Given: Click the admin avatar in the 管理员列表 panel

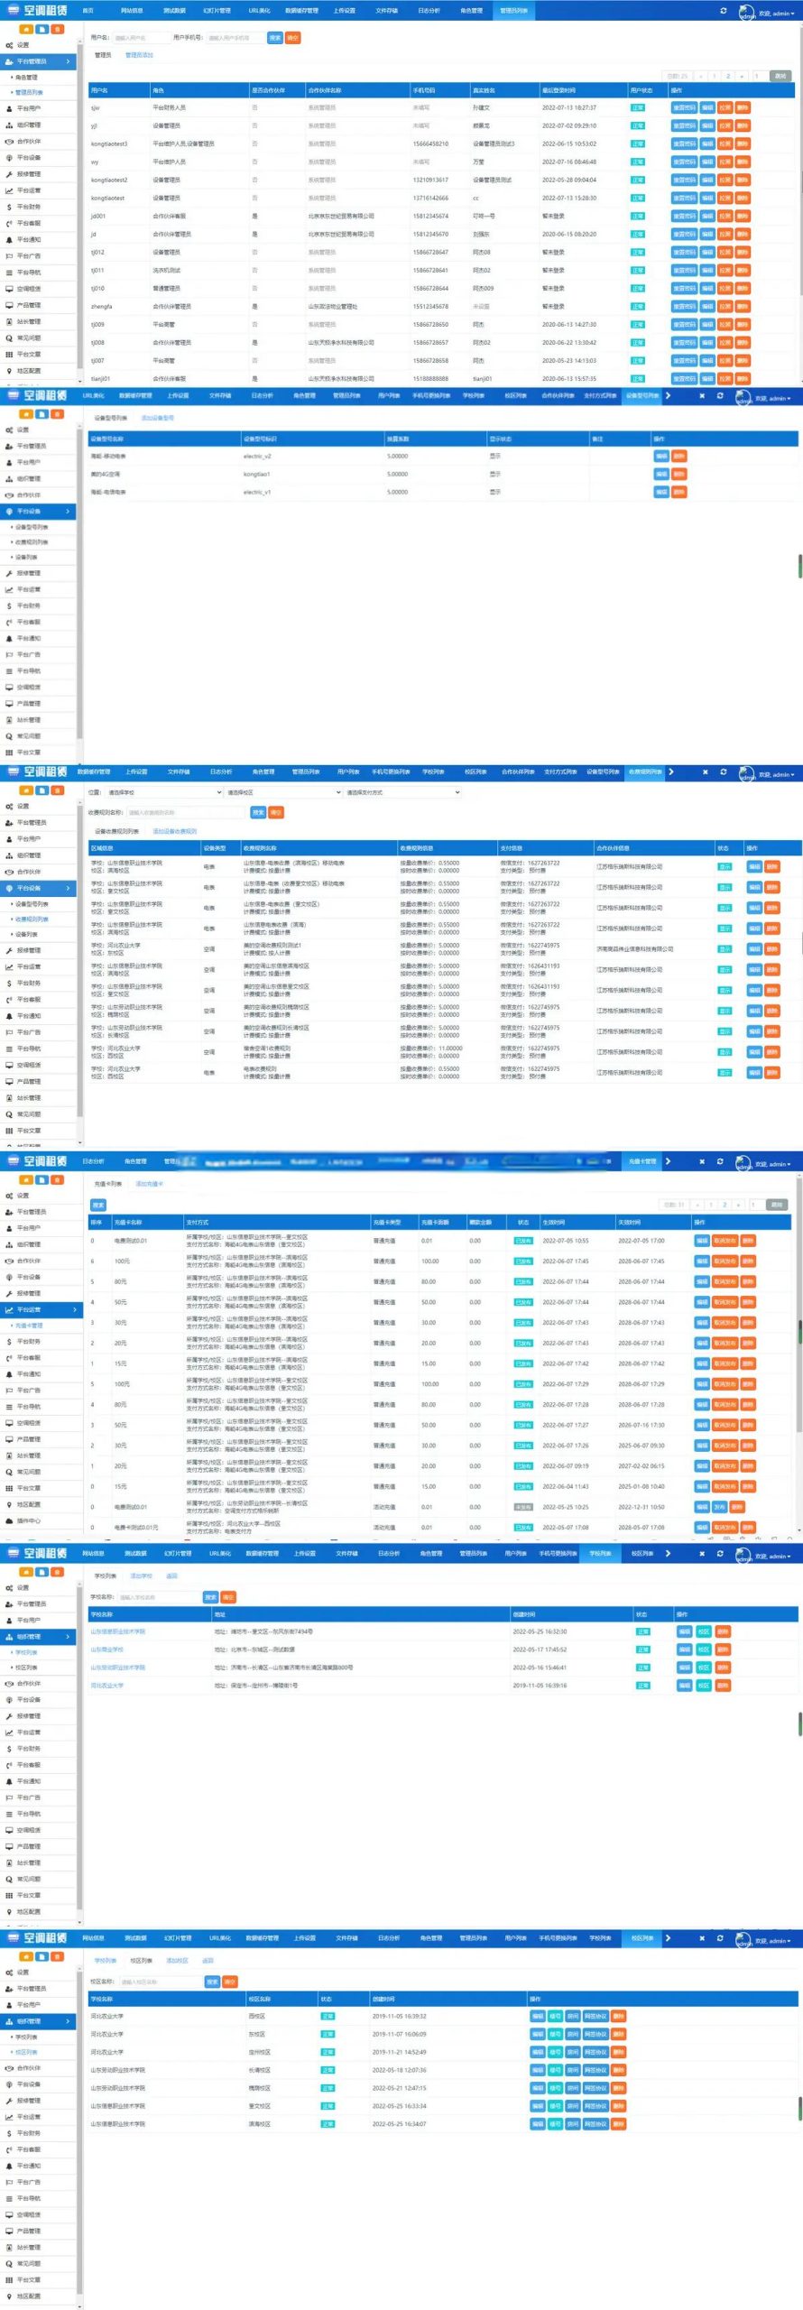Looking at the screenshot, I should [747, 13].
